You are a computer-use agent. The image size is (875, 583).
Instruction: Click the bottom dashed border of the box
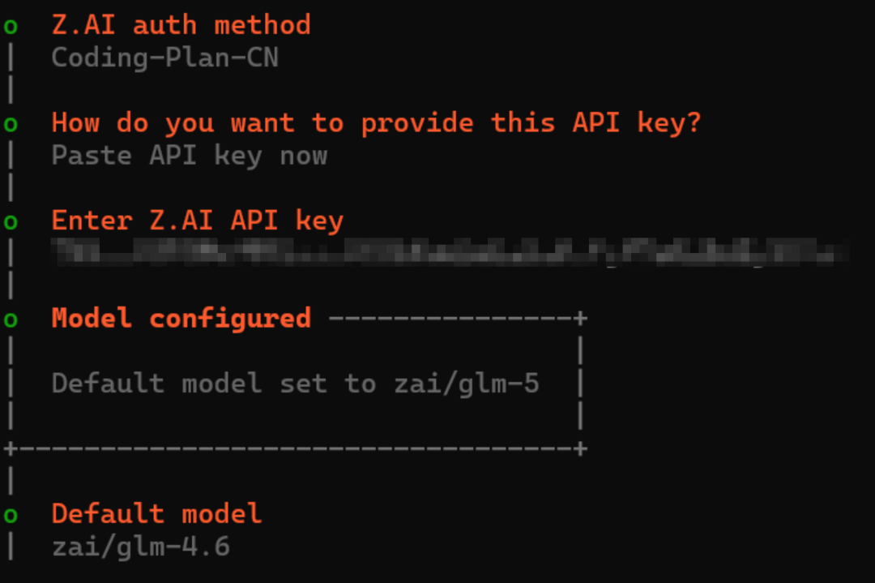coord(295,448)
